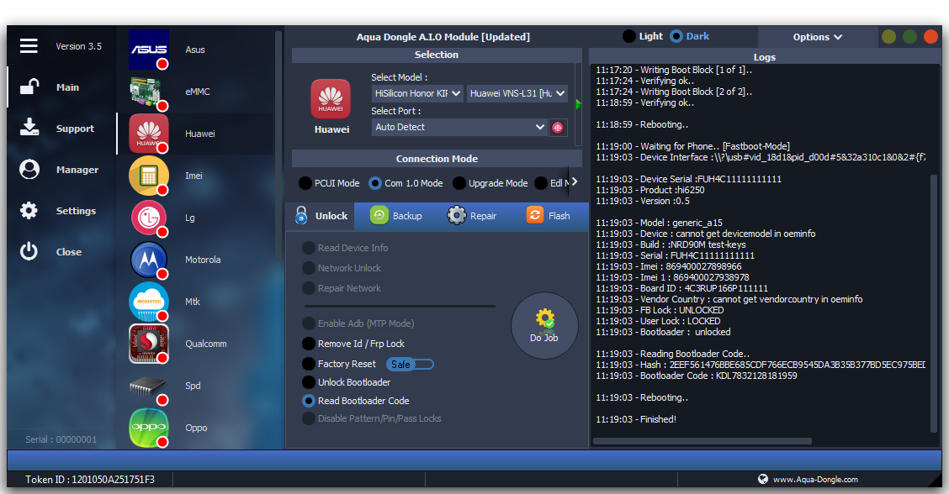949x494 pixels.
Task: Select the Spd chip icon
Action: coord(149,386)
